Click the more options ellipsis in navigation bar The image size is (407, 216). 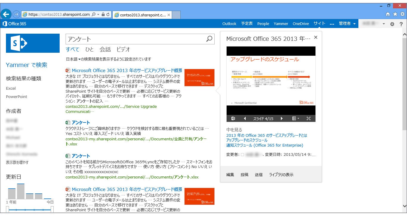pyautogui.click(x=332, y=24)
